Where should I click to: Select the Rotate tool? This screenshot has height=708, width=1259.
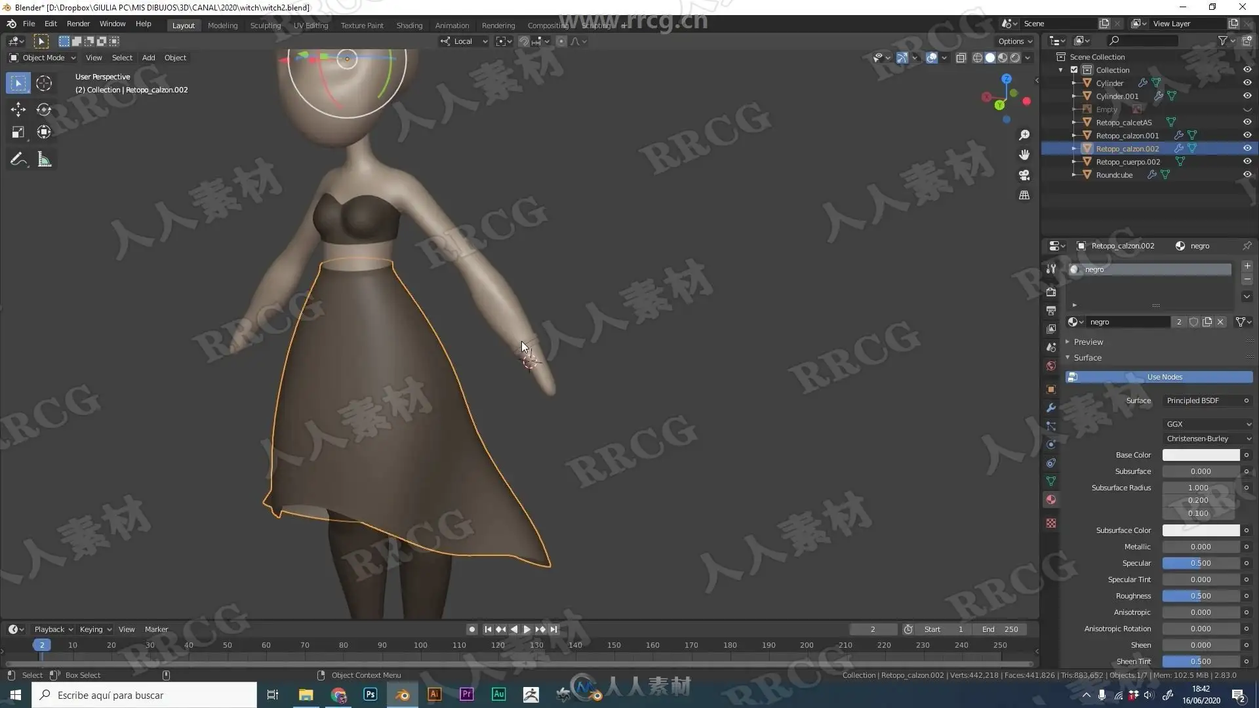[44, 109]
